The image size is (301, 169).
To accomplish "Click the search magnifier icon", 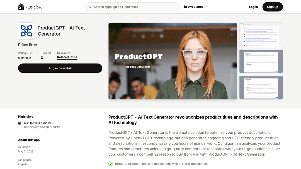I will [x=90, y=7].
